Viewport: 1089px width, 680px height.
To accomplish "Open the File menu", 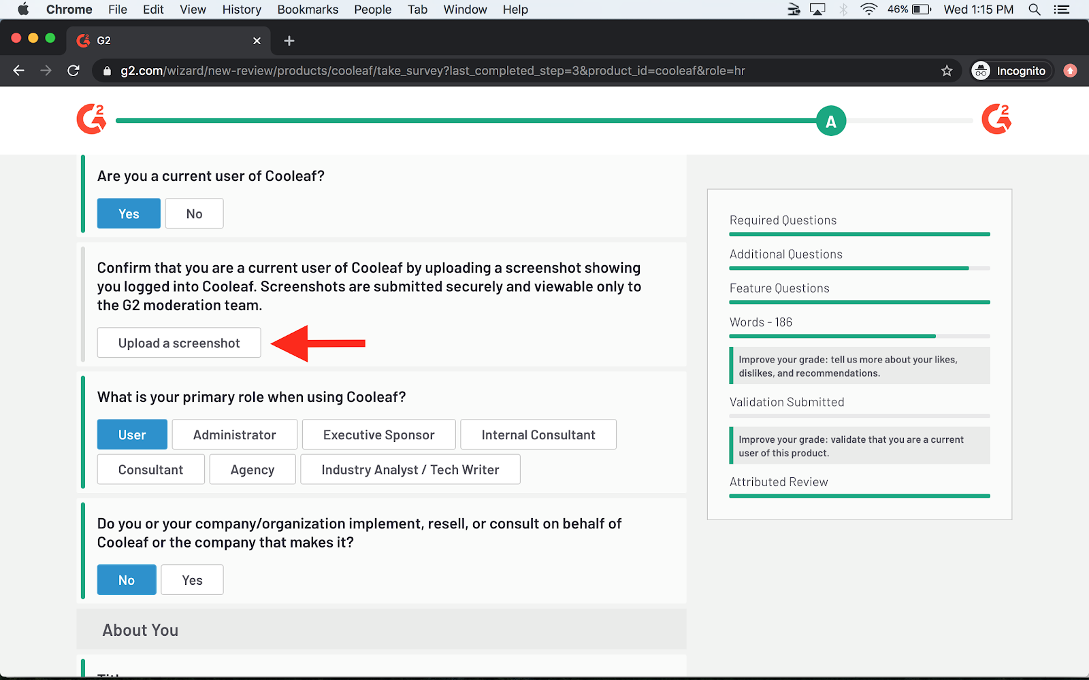I will pyautogui.click(x=117, y=10).
